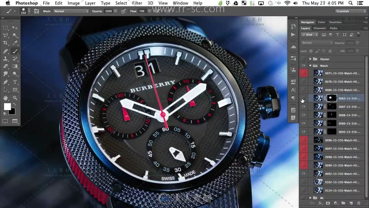Viewport: 369px width, 208px height.
Task: Select the Horizontal Type tool
Action: pyautogui.click(x=15, y=82)
